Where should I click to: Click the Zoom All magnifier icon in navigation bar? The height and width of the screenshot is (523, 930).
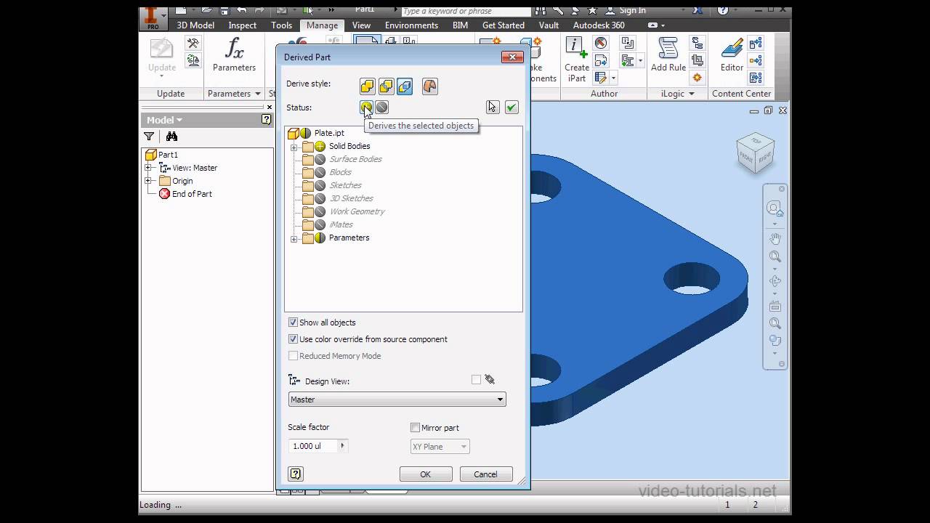point(775,256)
